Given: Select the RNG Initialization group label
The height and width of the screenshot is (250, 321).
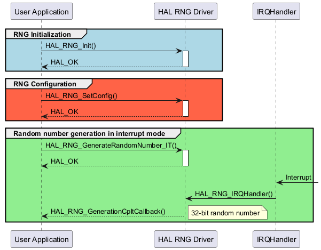Looking at the screenshot, I should click(x=42, y=34).
